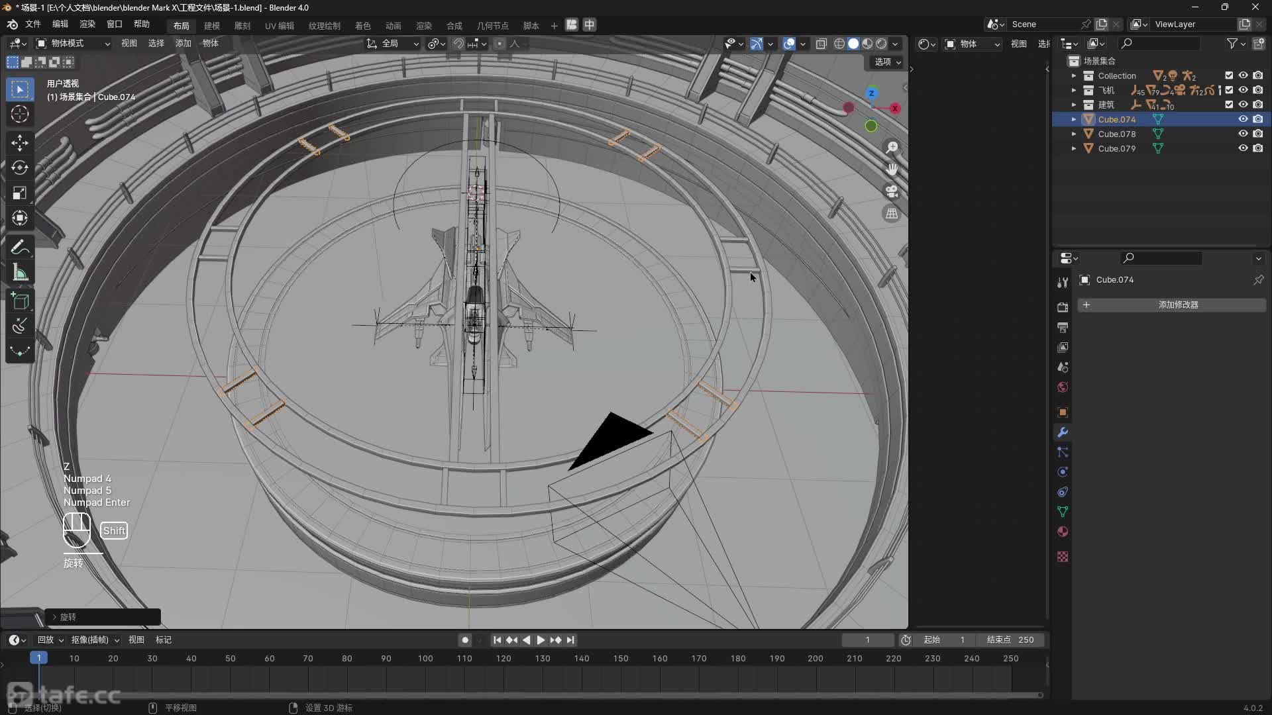Activate the Rotate tool
This screenshot has width=1272, height=715.
[20, 167]
